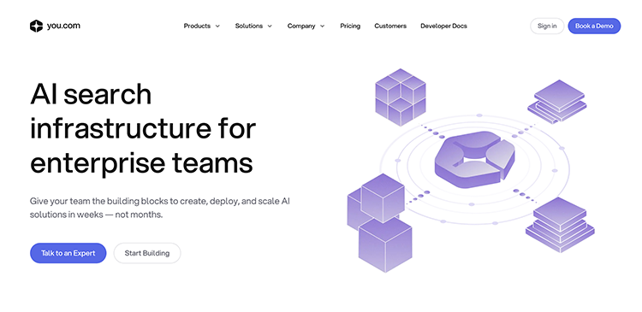Viewport: 642px width, 312px height.
Task: Open the Company menu
Action: pos(301,26)
